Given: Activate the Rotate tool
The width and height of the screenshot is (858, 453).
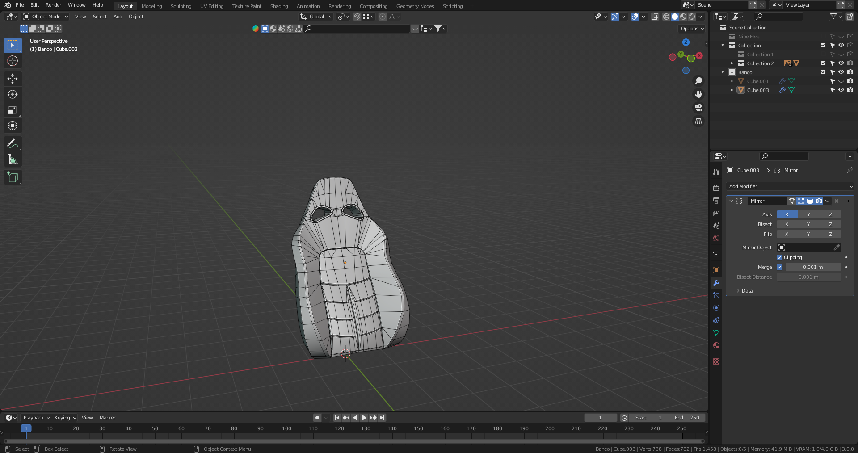Looking at the screenshot, I should point(13,94).
